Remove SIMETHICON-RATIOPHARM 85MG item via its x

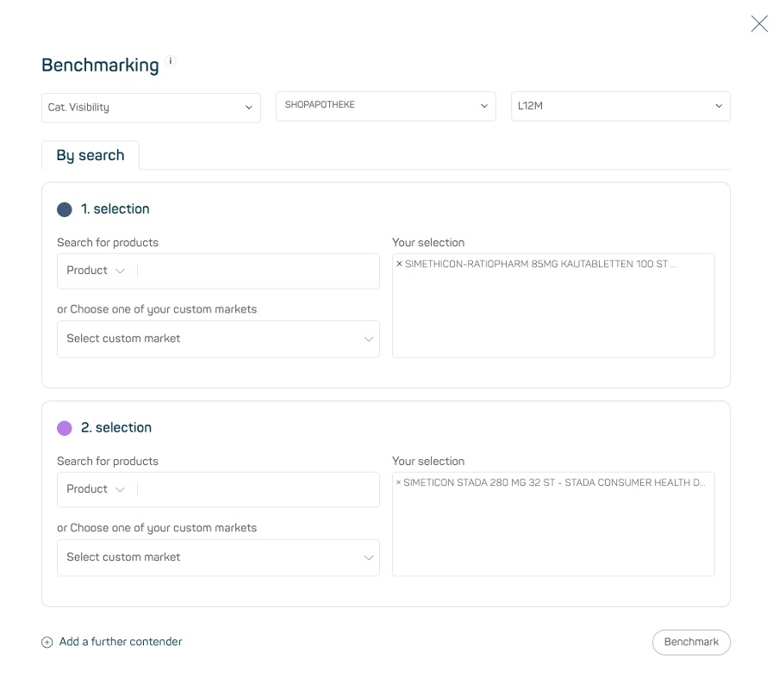point(399,264)
